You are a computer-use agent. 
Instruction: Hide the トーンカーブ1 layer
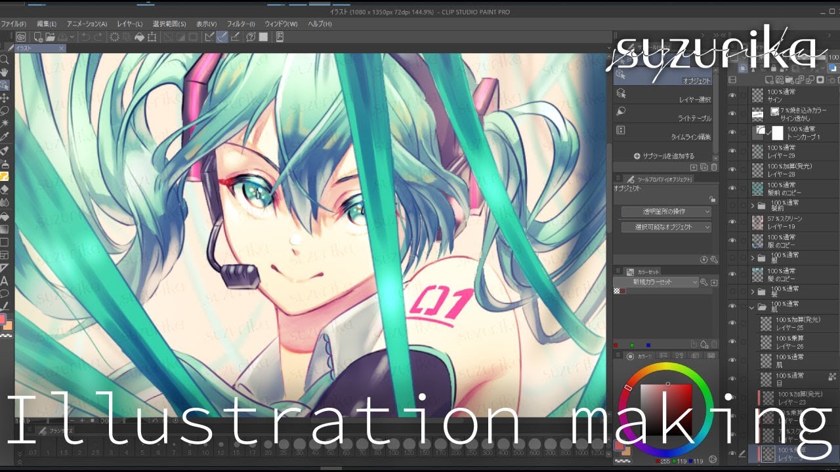(732, 132)
